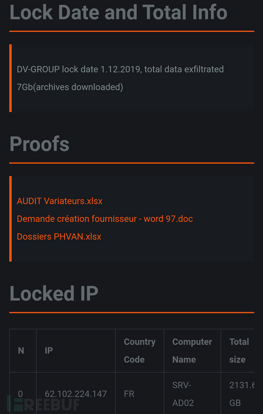Select the row number 0 cell
263x414 pixels.
(23, 394)
